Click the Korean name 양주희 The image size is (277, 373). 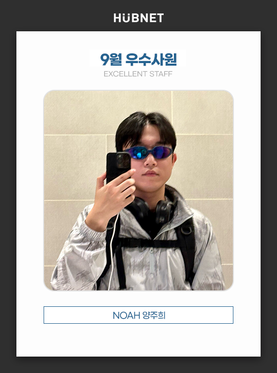click(154, 316)
